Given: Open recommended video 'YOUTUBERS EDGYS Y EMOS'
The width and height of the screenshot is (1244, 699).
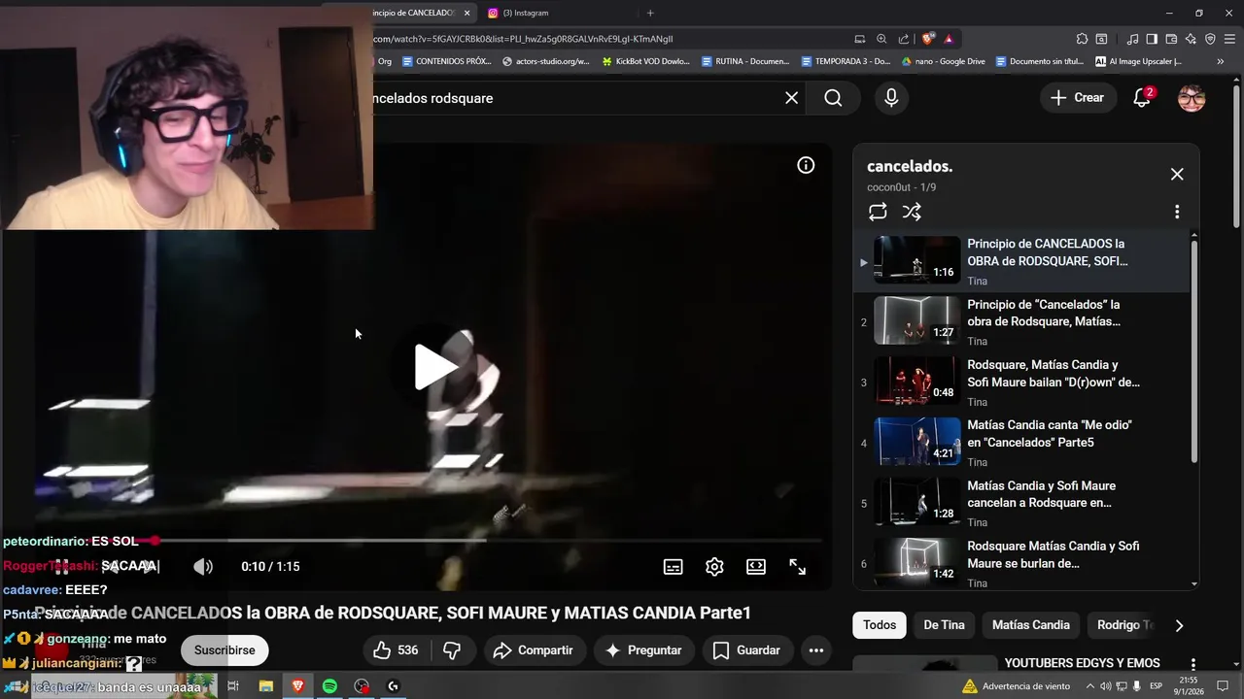Looking at the screenshot, I should tap(1082, 663).
